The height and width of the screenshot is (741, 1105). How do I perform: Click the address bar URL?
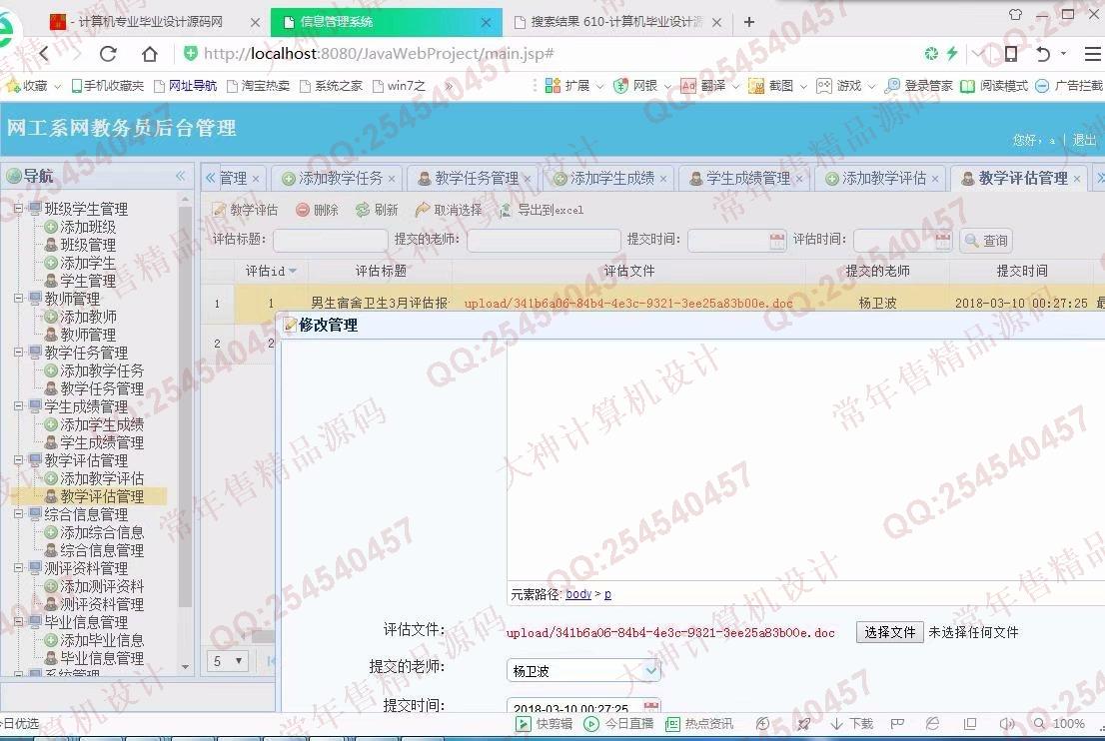click(x=379, y=54)
